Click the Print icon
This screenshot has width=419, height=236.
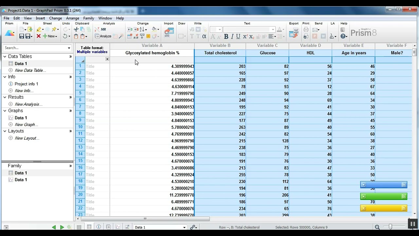pyautogui.click(x=306, y=29)
